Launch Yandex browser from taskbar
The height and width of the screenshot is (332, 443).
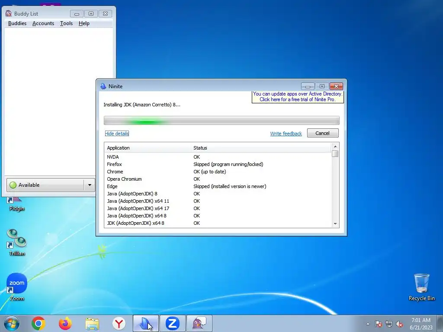[x=119, y=323]
